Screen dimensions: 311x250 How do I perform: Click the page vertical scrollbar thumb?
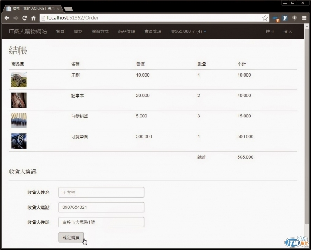(x=307, y=126)
